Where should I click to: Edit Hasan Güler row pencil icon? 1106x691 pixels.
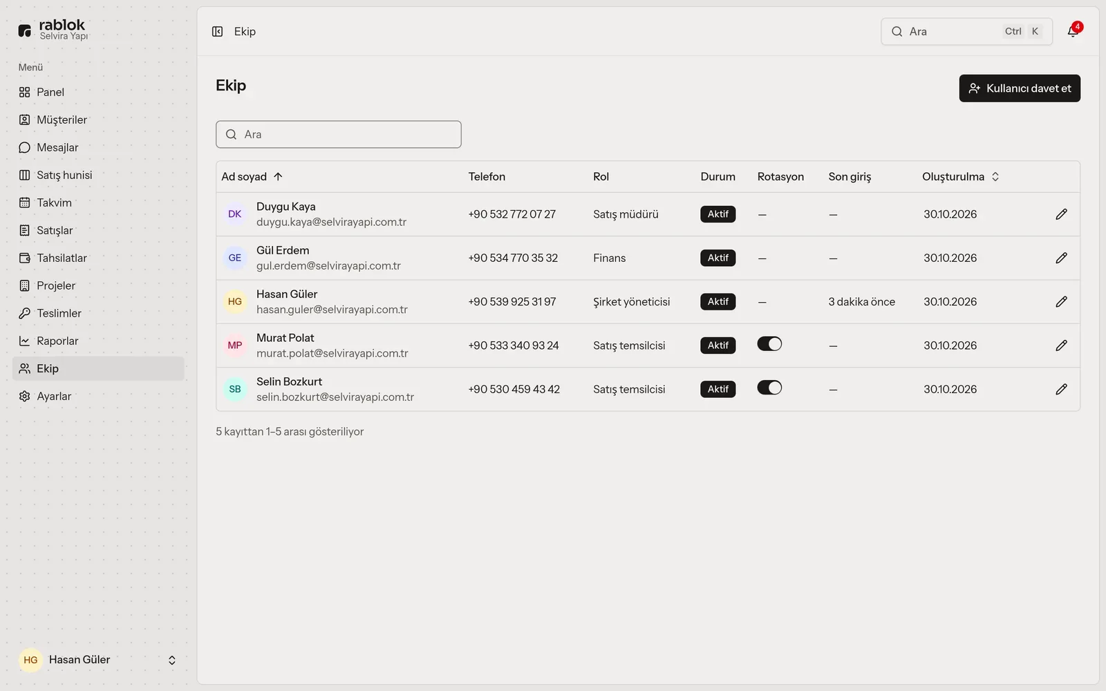tap(1061, 301)
